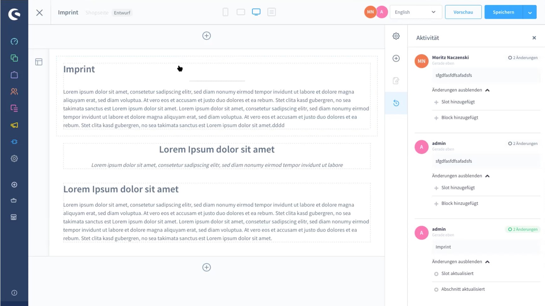Open the blocks plus icon in editor sidebar
545x306 pixels.
click(396, 59)
